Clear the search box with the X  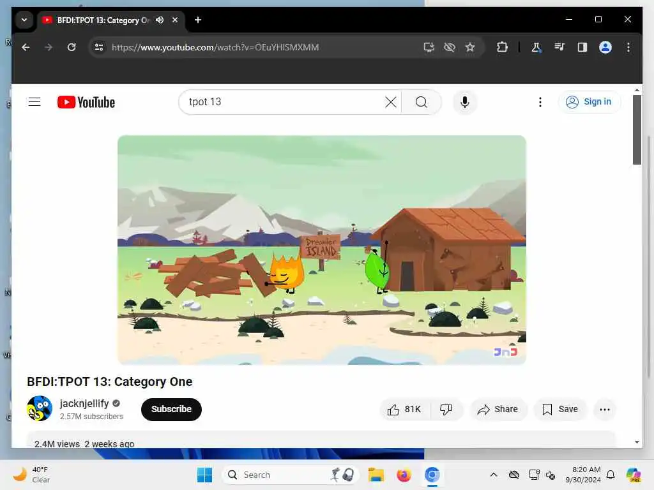pos(390,102)
